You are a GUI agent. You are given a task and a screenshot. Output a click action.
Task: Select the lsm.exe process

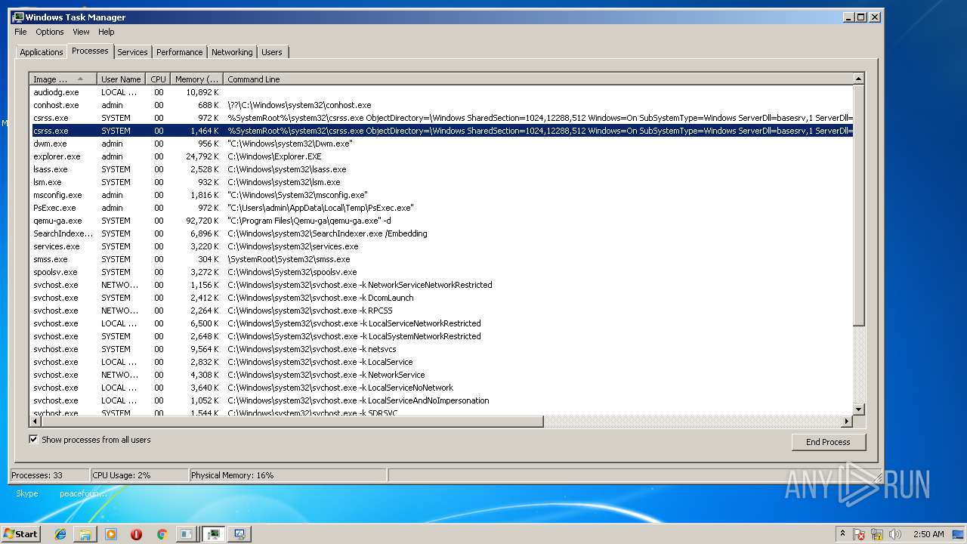click(x=441, y=182)
